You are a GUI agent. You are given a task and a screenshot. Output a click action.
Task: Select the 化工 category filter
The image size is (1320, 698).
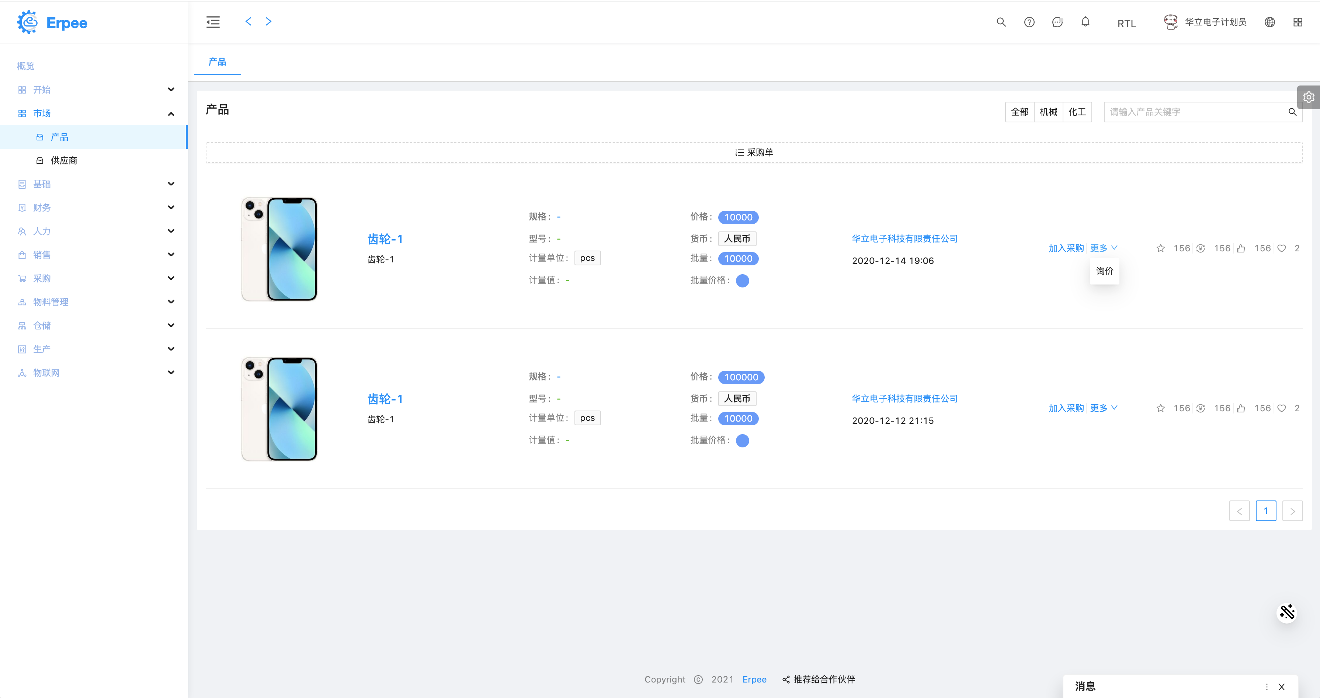click(1077, 112)
